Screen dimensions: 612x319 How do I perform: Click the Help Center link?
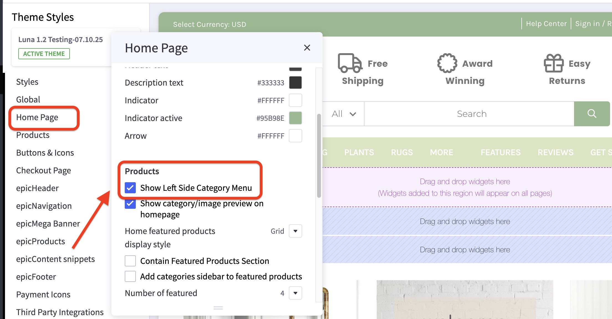(x=546, y=23)
